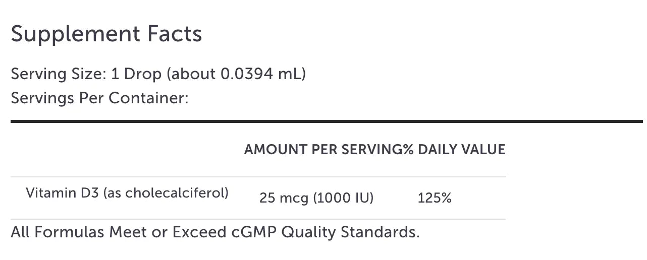Click the 125% daily value cell
The image size is (647, 260).
[435, 198]
